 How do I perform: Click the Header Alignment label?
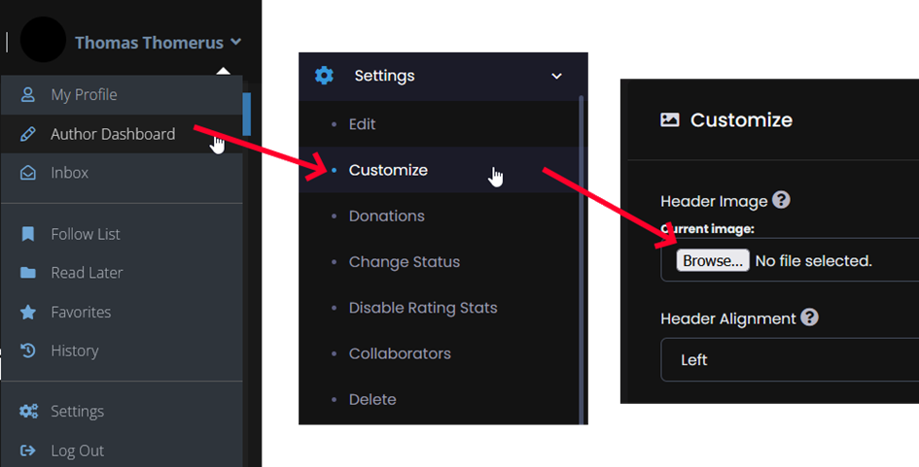[728, 318]
